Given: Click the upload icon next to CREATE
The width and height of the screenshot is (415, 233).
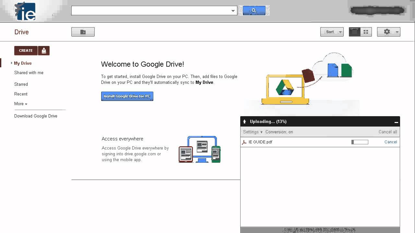Looking at the screenshot, I should pos(44,50).
